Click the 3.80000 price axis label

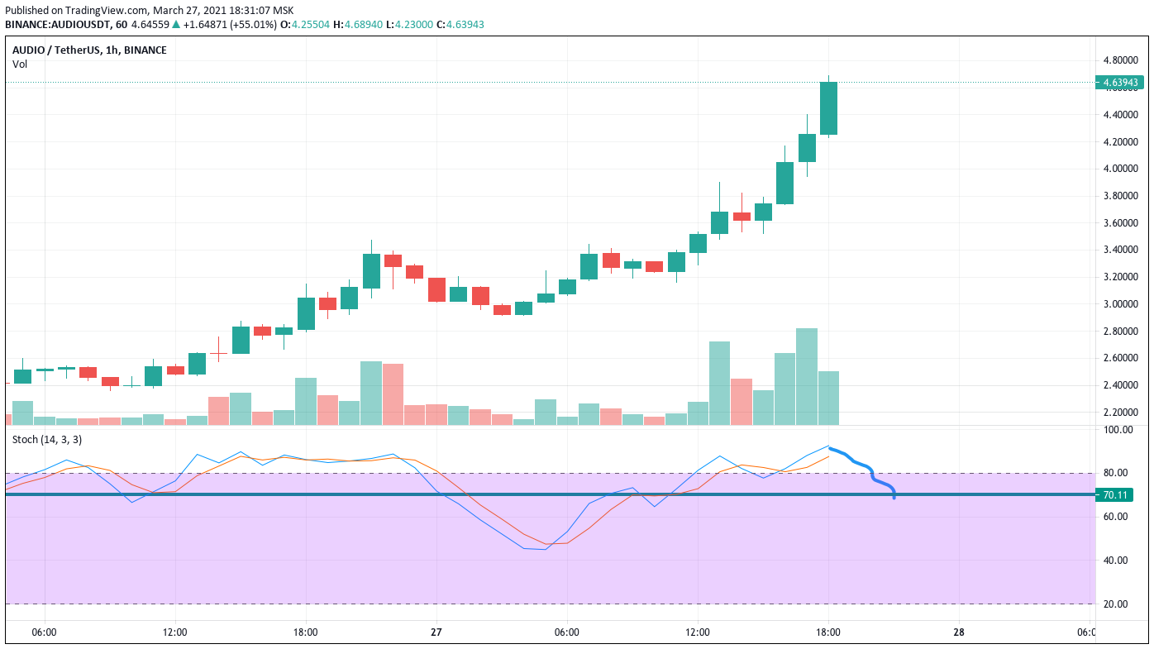tap(1120, 196)
